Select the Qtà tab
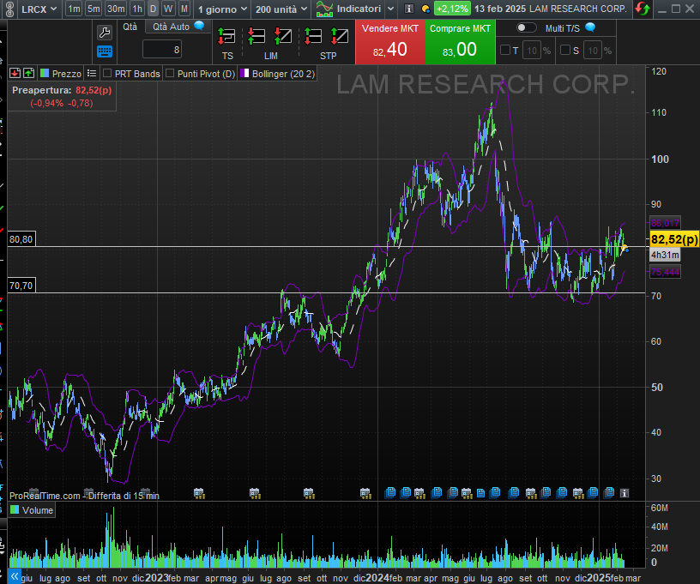The height and width of the screenshot is (584, 700). 130,27
